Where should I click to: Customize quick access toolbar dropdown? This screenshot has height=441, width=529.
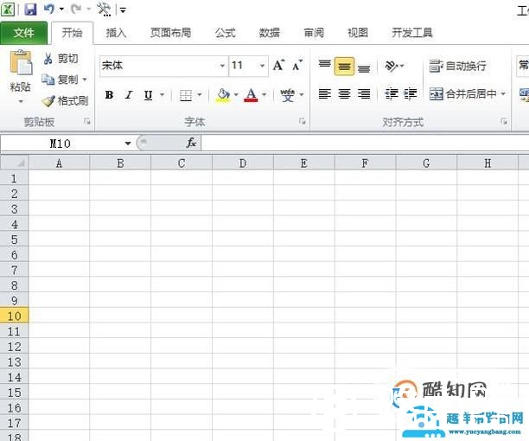pyautogui.click(x=123, y=10)
